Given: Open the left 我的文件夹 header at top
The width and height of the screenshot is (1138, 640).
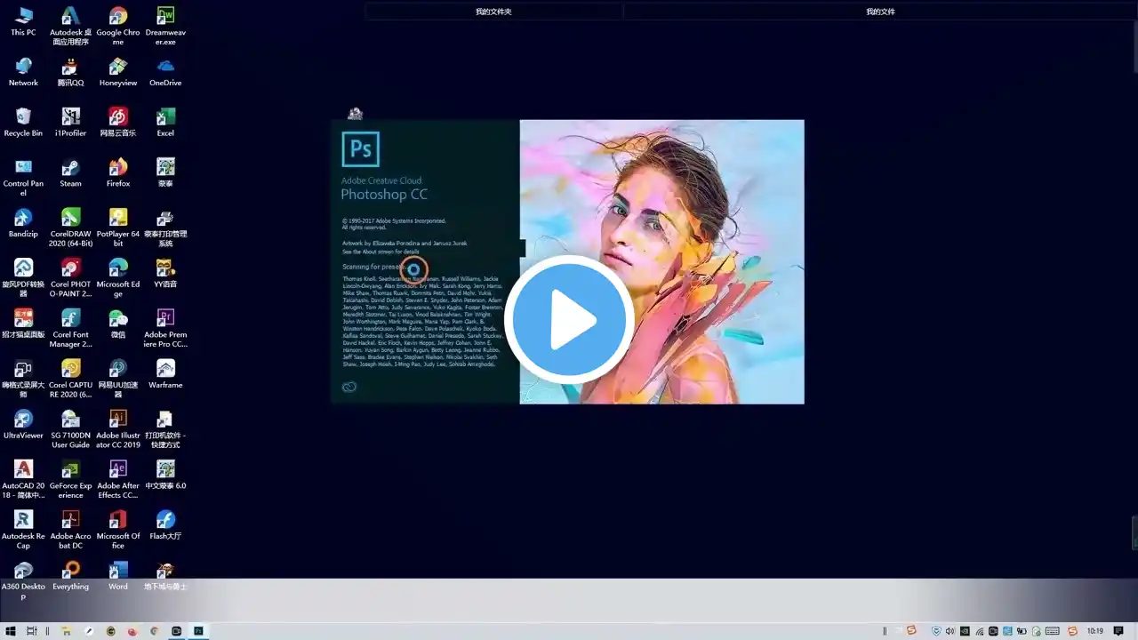Looking at the screenshot, I should pos(493,12).
